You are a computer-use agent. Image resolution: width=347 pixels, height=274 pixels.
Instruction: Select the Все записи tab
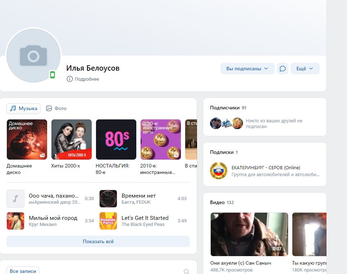tap(23, 271)
